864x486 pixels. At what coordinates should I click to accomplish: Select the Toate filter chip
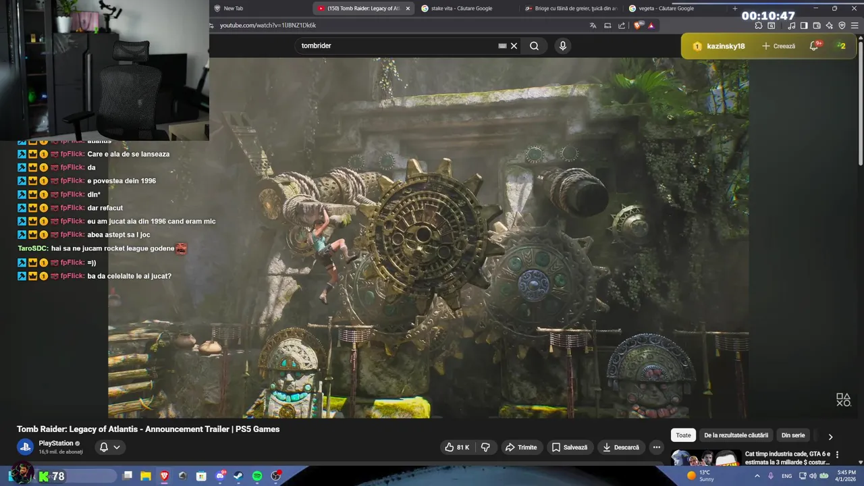[684, 435]
